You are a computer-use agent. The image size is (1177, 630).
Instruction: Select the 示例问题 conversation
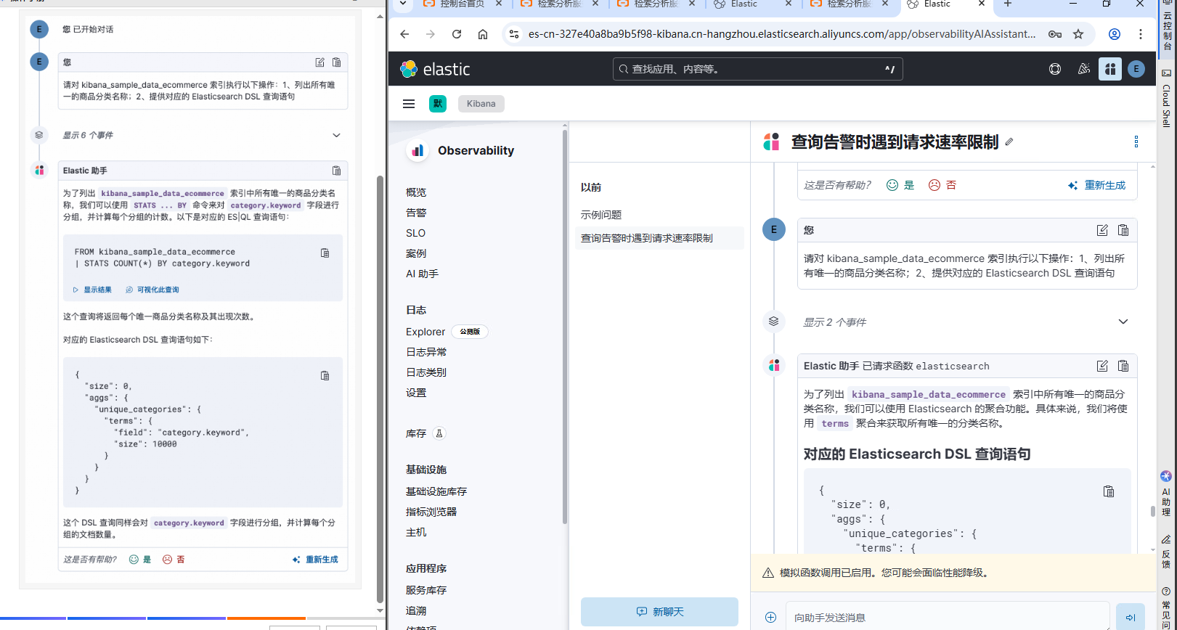tap(601, 215)
